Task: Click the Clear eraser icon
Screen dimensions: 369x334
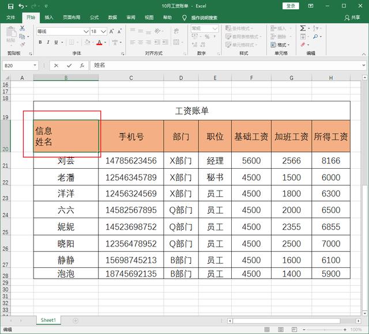Action: [x=303, y=45]
